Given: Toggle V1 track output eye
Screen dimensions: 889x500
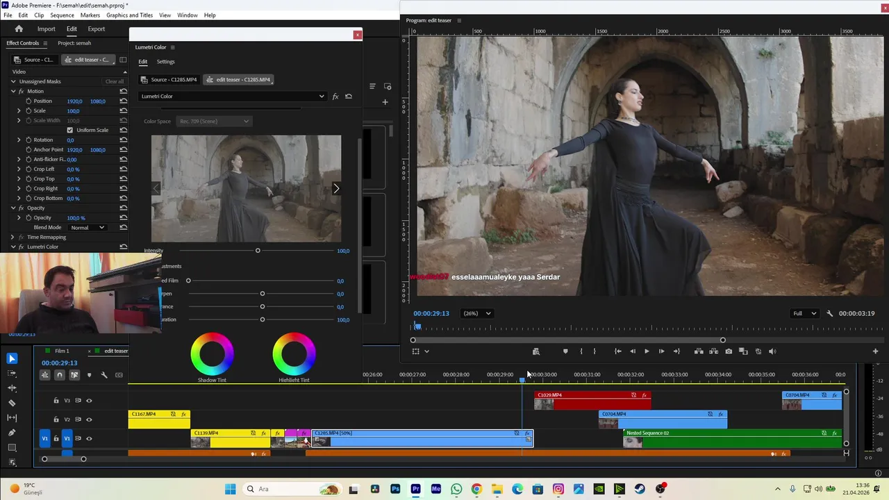Looking at the screenshot, I should click(89, 438).
